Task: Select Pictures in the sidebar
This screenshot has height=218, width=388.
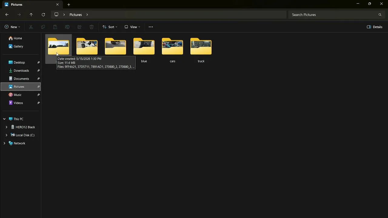Action: pyautogui.click(x=21, y=87)
